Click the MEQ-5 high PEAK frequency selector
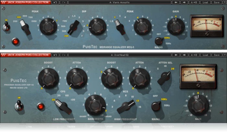Image resolution: width=227 pixels, height=132 pixels. click(120, 27)
